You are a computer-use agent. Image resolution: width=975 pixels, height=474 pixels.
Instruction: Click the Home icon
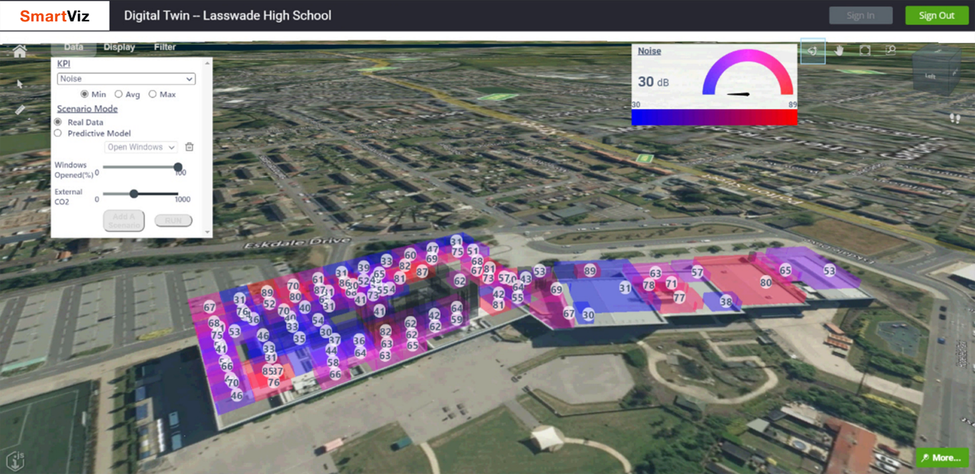coord(19,51)
